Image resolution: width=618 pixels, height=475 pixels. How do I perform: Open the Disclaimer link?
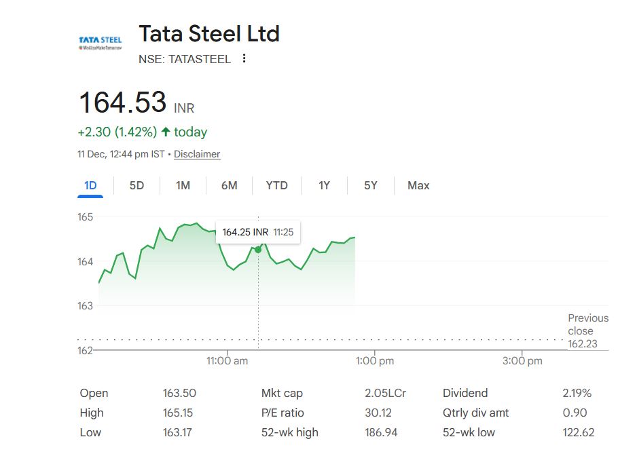coord(197,154)
